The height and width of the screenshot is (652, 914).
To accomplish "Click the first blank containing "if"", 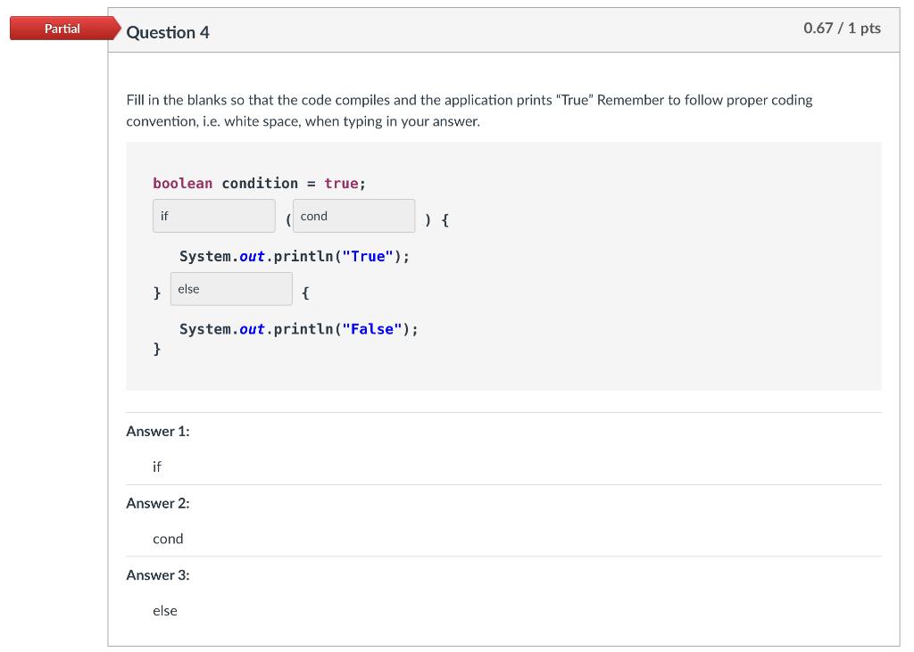I will point(213,216).
